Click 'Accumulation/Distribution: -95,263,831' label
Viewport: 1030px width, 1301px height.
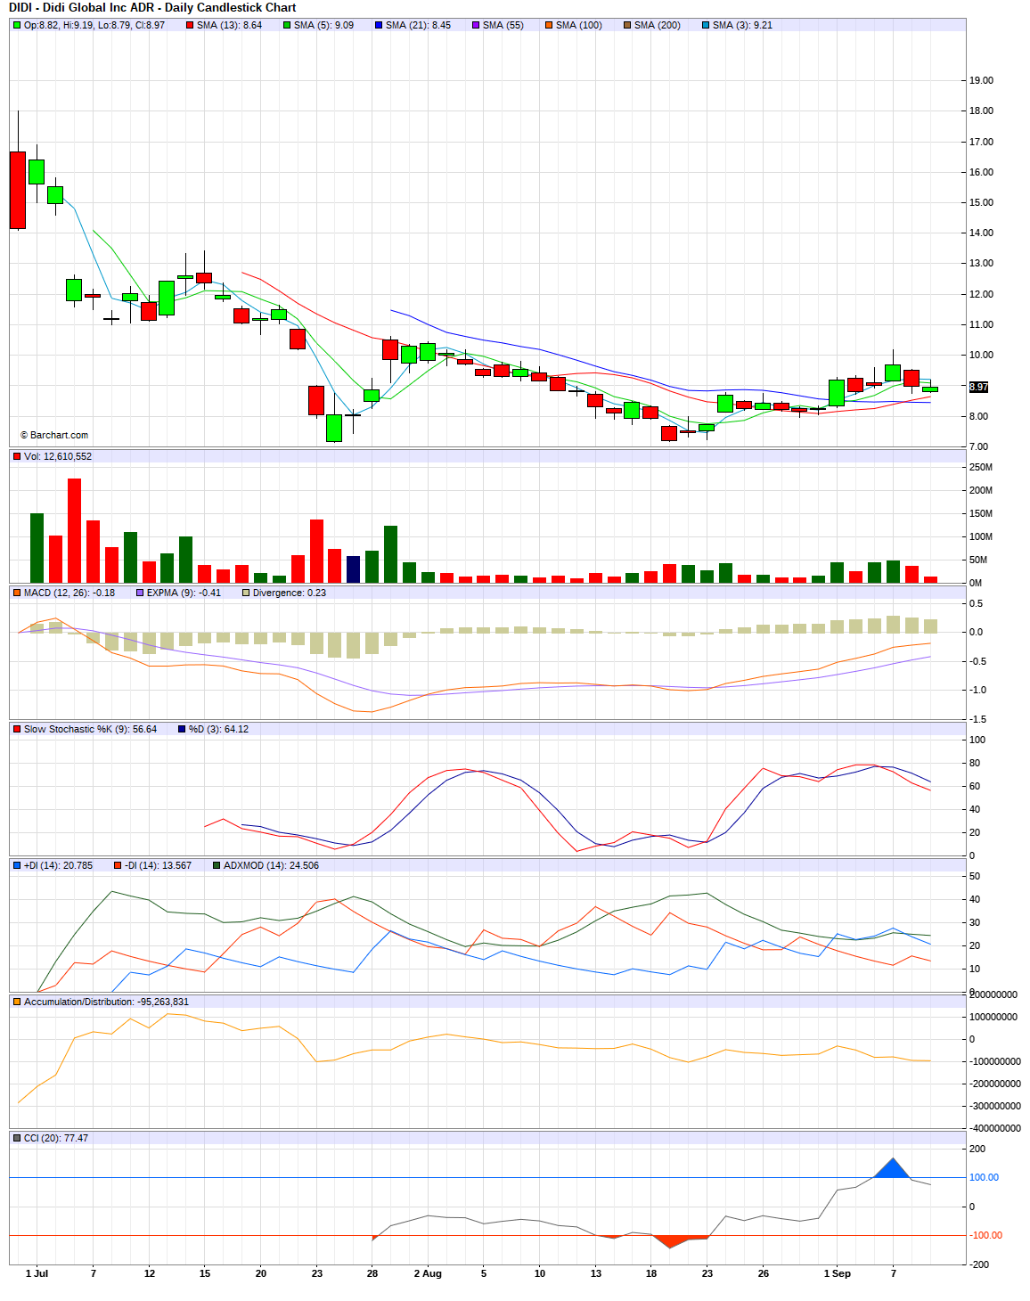(x=107, y=1002)
